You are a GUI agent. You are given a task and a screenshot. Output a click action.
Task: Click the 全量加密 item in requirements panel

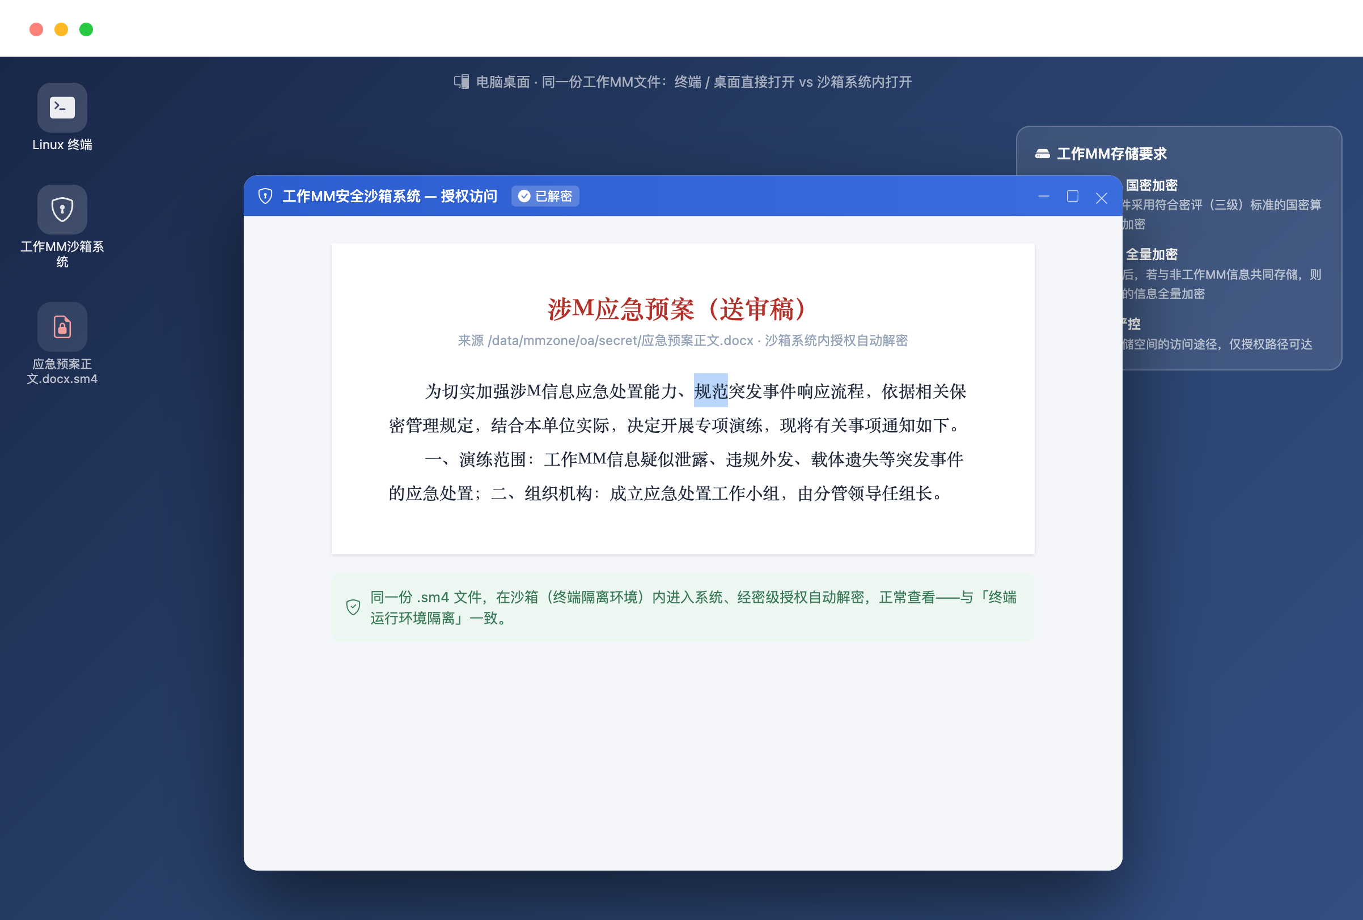[1152, 254]
